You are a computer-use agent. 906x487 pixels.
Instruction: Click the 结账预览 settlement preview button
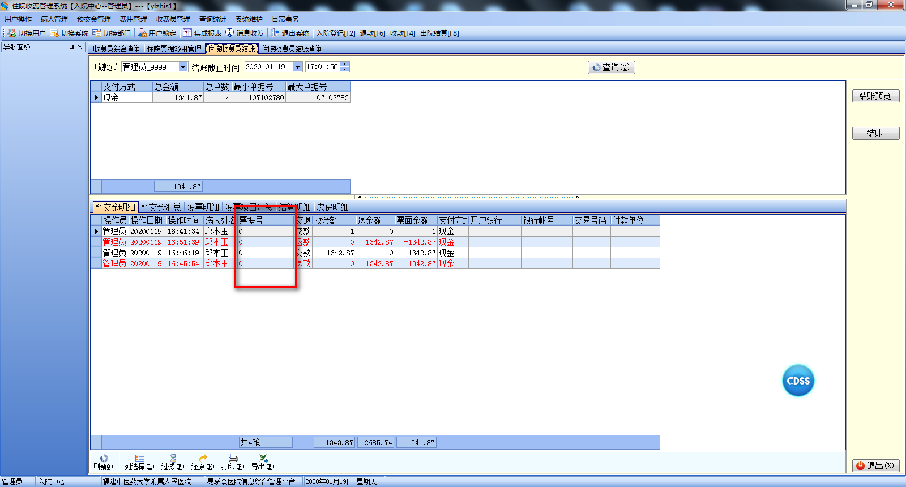tap(875, 96)
